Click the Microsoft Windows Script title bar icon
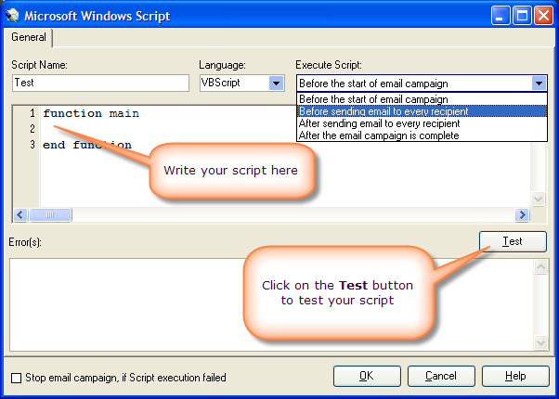Viewport: 559px width, 399px height. [12, 16]
